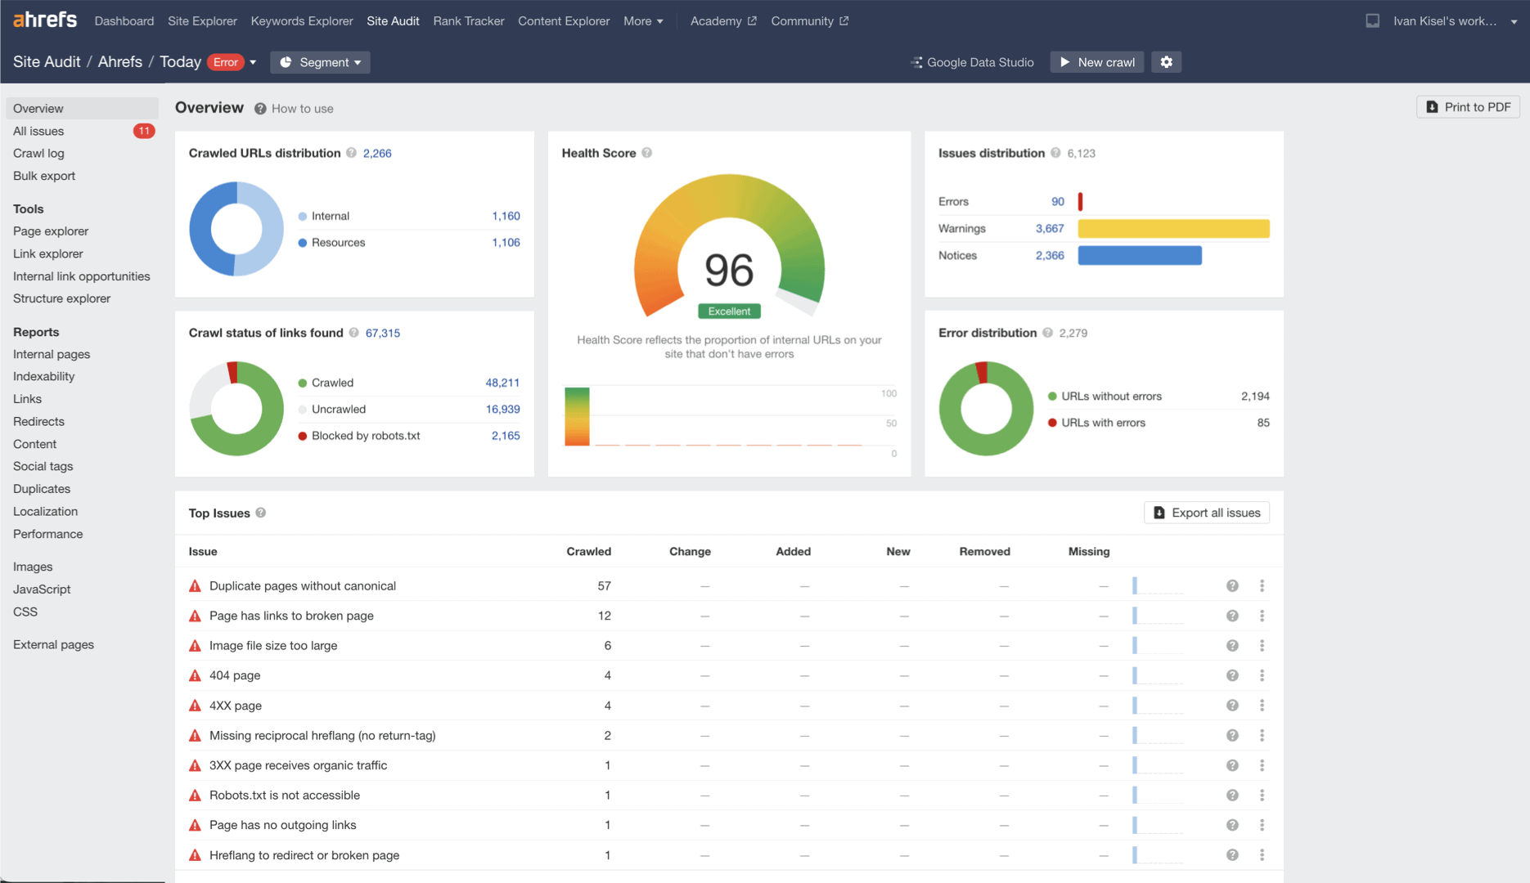
Task: Open the More menu in top navigation
Action: 643,20
